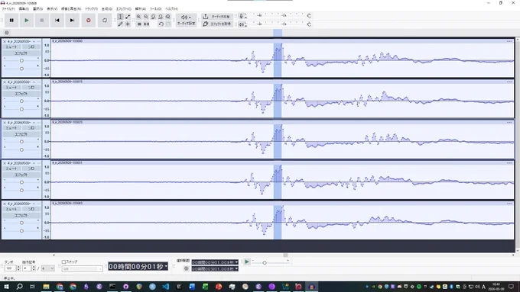Start playback with the green Play button
Image resolution: width=520 pixels, height=292 pixels.
[x=27, y=20]
